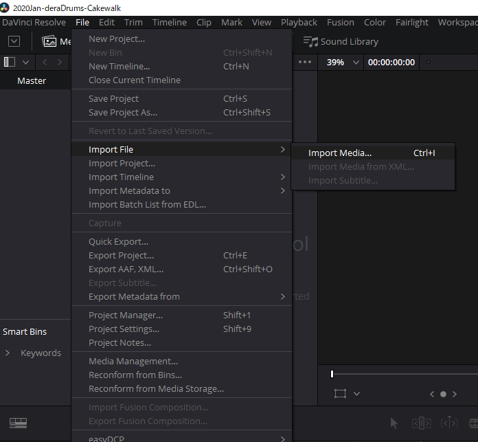Open the transform overlay dropdown arrow
The height and width of the screenshot is (442, 478).
[356, 394]
